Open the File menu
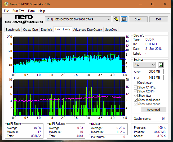 pyautogui.click(x=6, y=11)
